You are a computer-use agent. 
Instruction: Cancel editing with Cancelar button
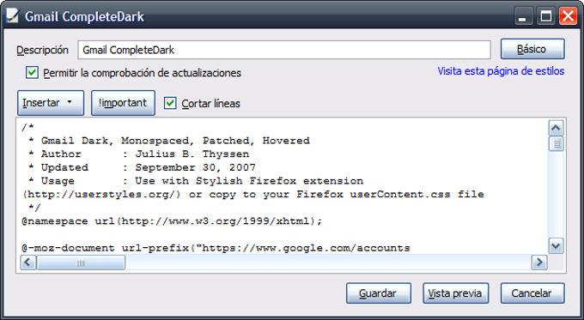(532, 293)
